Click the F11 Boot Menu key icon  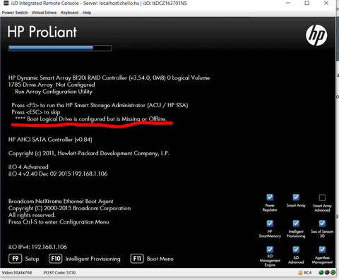pyautogui.click(x=137, y=259)
